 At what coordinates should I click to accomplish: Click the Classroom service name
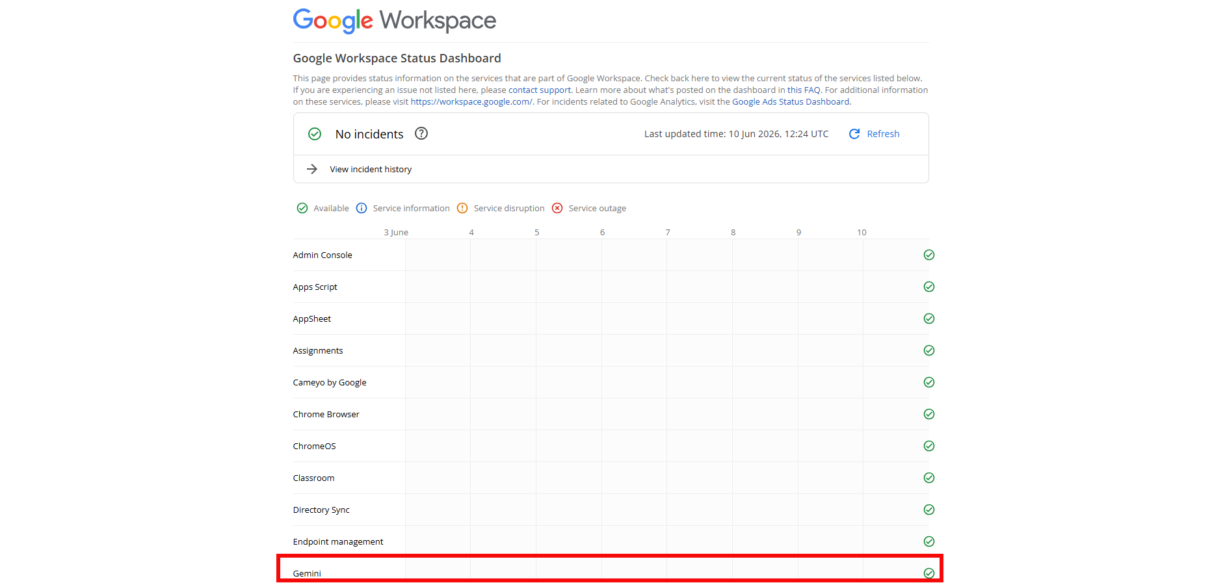pyautogui.click(x=314, y=478)
